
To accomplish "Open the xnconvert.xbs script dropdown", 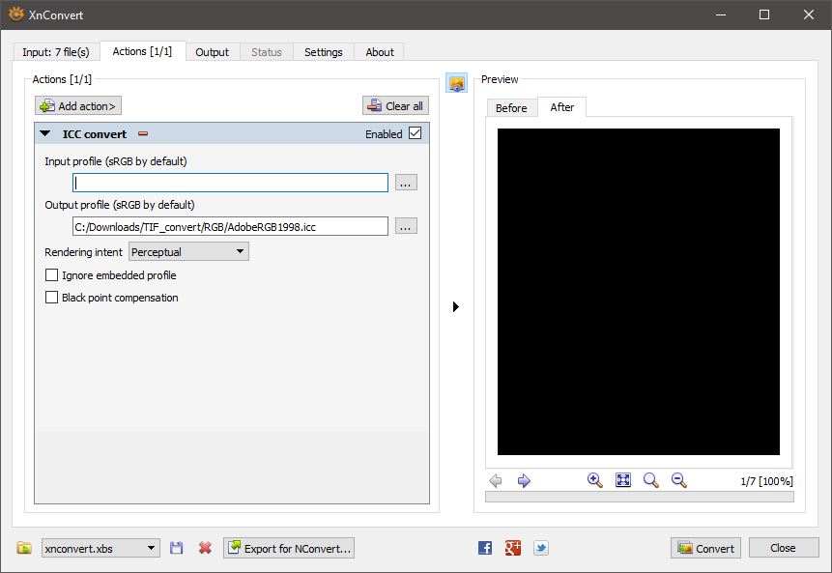I will tap(100, 548).
